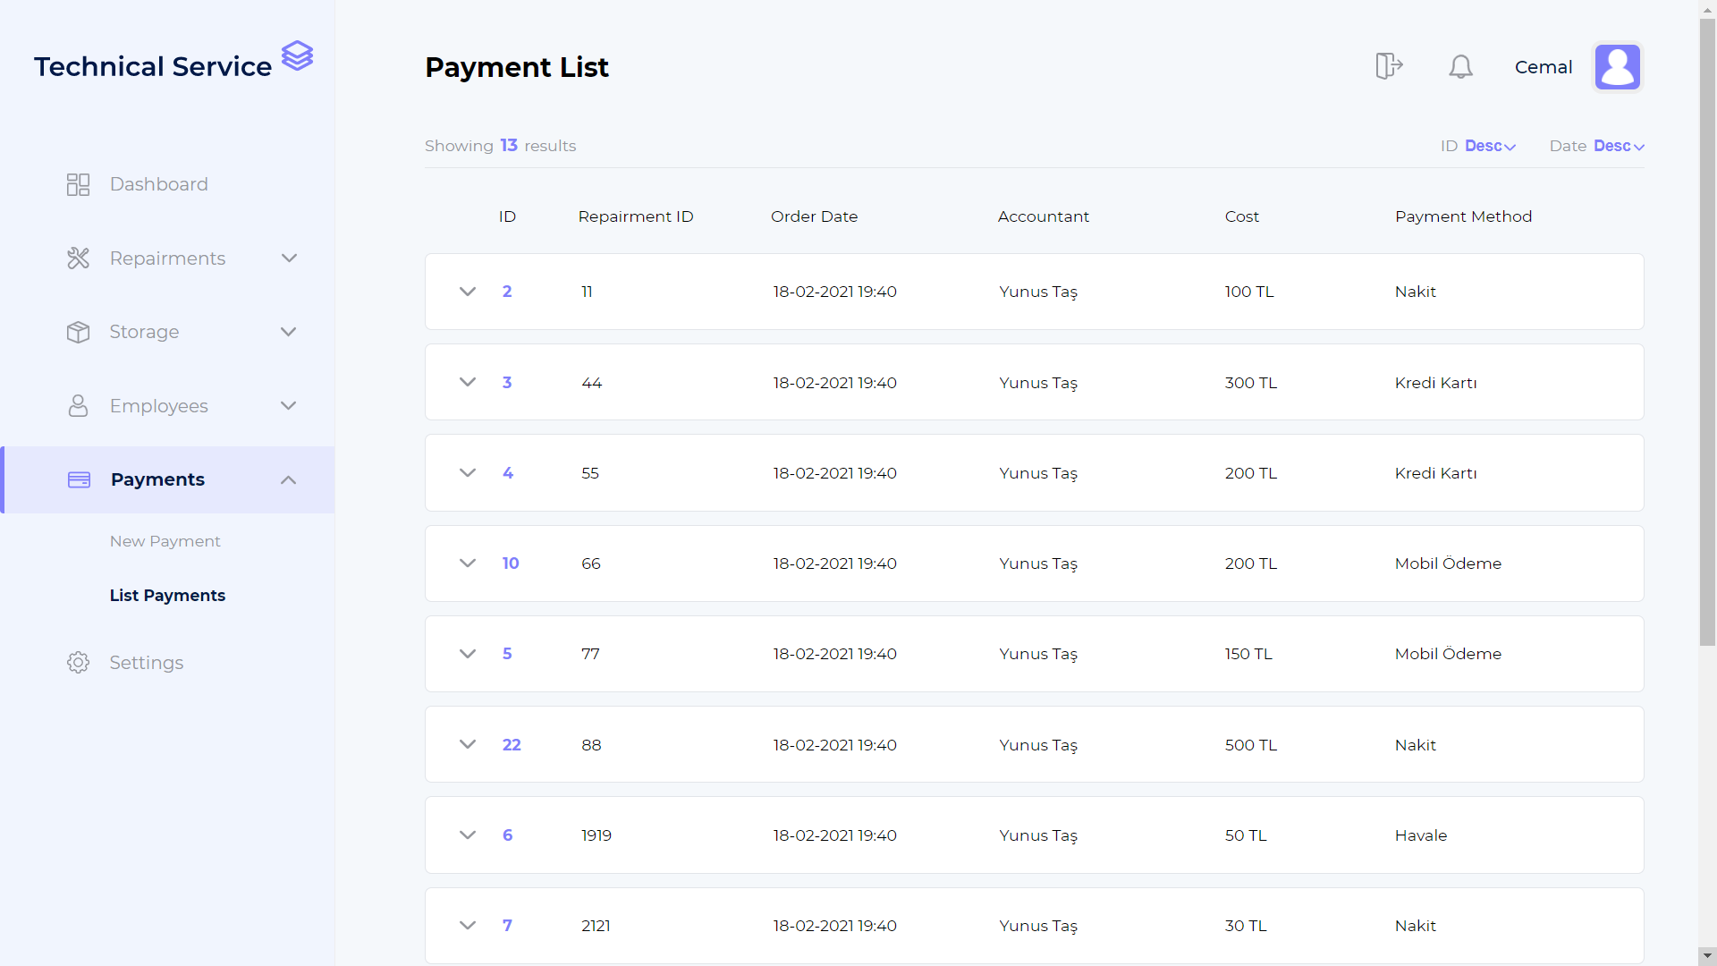Open payment ID 6 link
The height and width of the screenshot is (966, 1717).
tap(508, 835)
